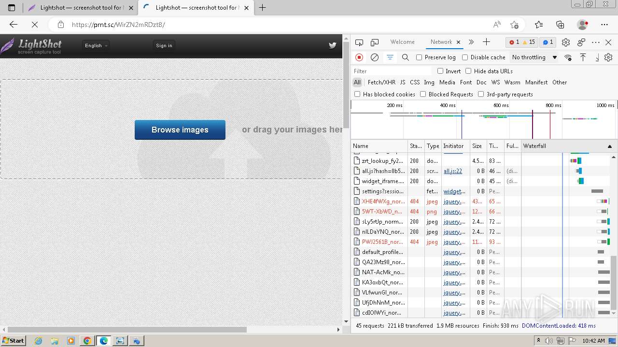Click the browser address bar URL

(x=118, y=25)
